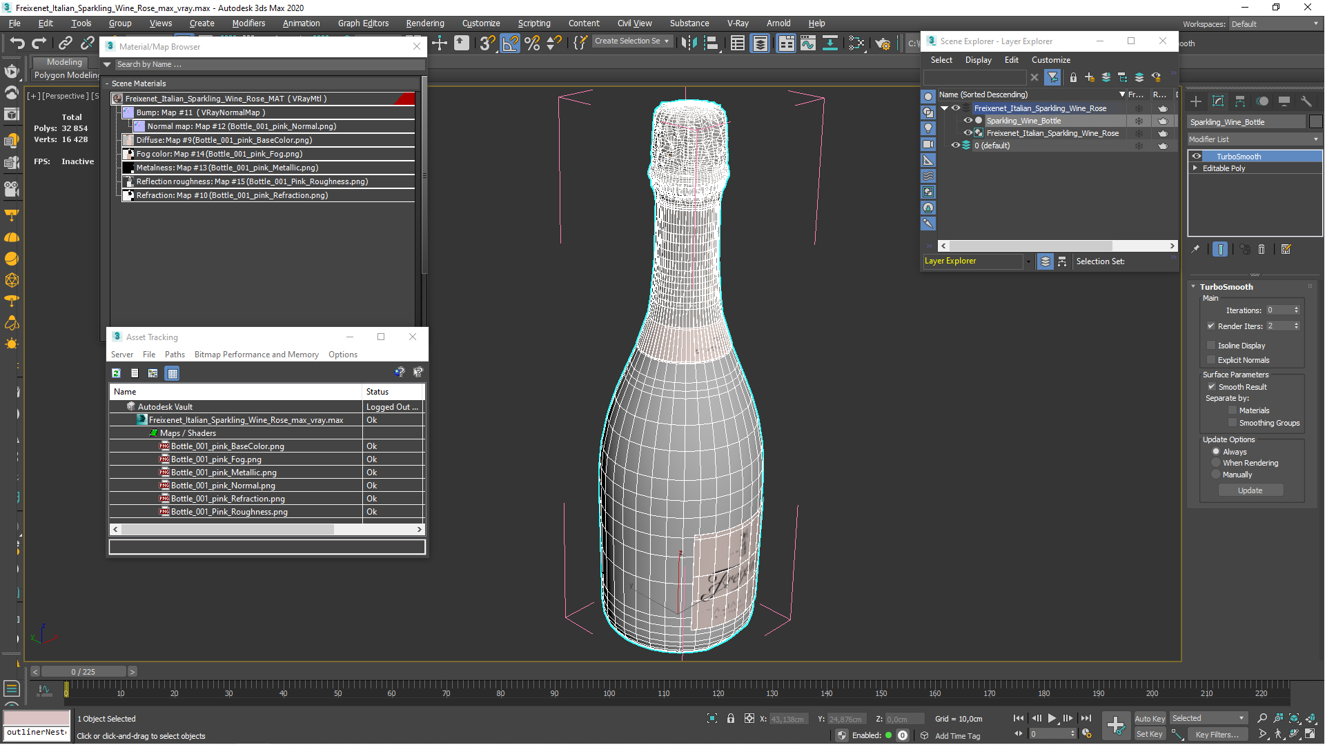Viewport: 1325px width, 745px height.
Task: Open the Mirror tool
Action: tap(688, 43)
